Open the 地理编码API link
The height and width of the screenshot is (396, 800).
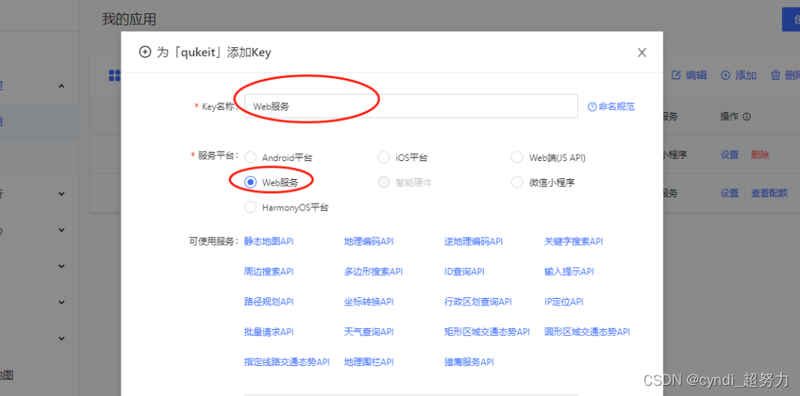coord(369,241)
